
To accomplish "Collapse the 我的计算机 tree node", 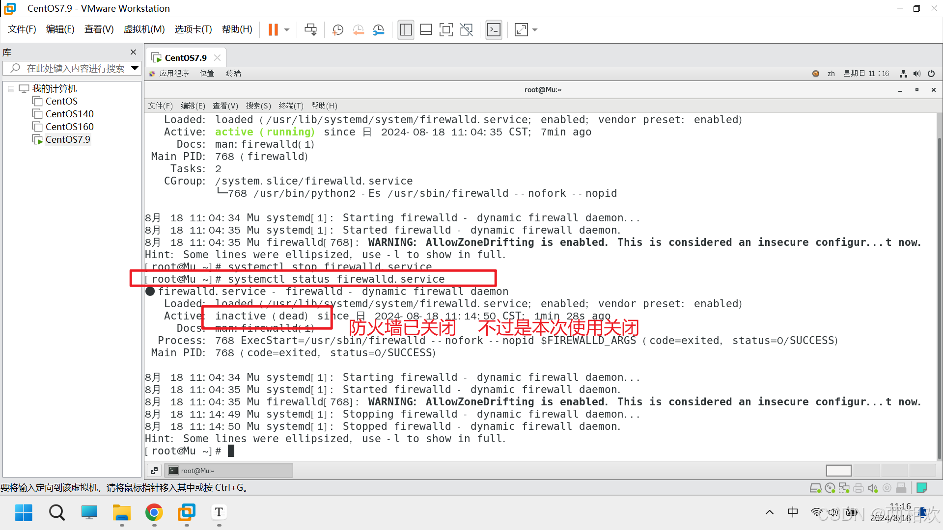I will (11, 89).
